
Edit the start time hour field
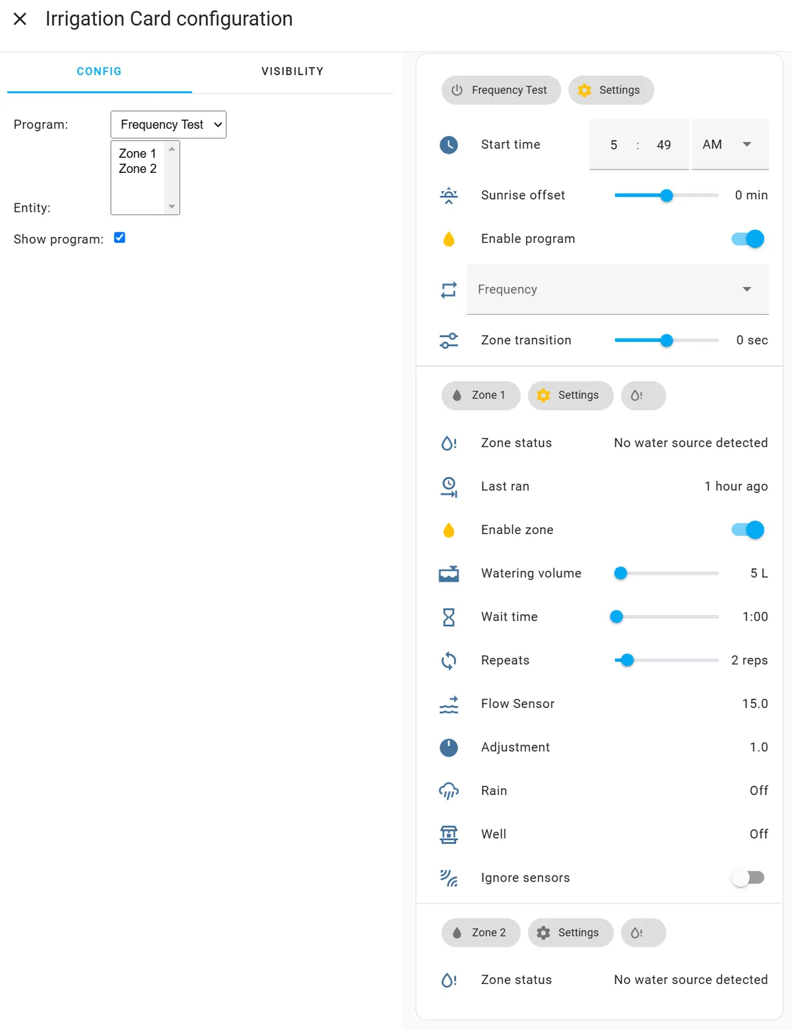point(614,145)
